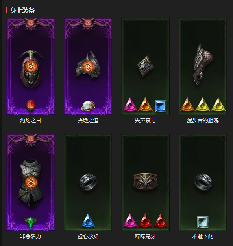
Task: Click the 灼灼之目 item name label
Action: point(30,120)
